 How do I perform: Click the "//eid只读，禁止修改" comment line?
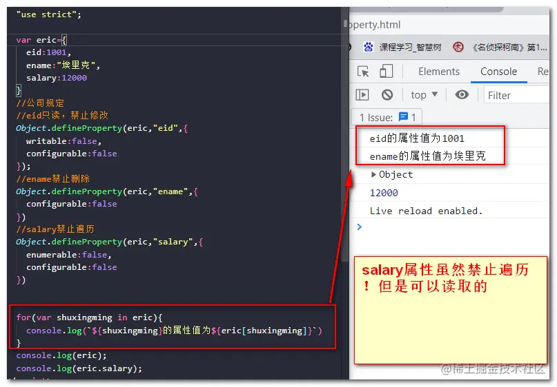(x=62, y=116)
